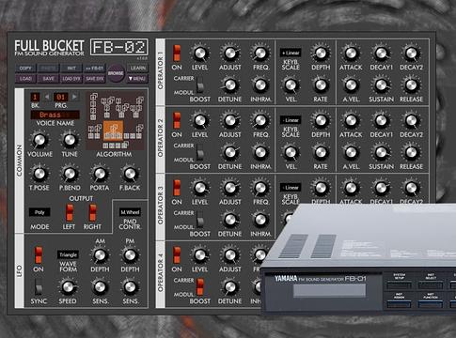Select next program with right arrow

74,97
